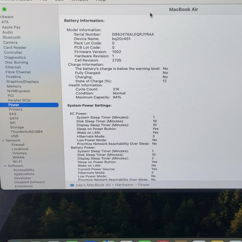Image resolution: width=242 pixels, height=242 pixels.
Task: Select the USB sidebar item
Action: tap(15, 136)
